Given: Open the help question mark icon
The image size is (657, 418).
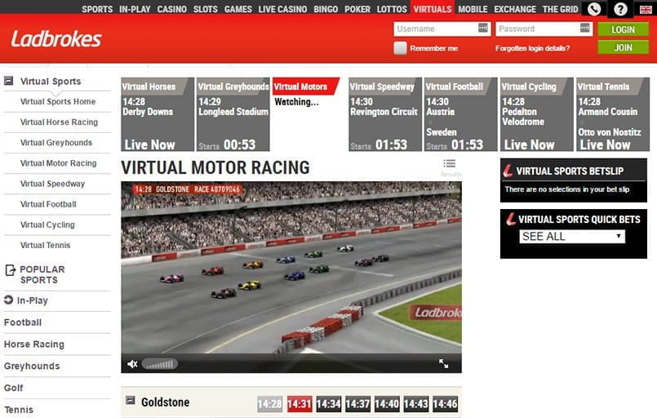Looking at the screenshot, I should [x=620, y=9].
